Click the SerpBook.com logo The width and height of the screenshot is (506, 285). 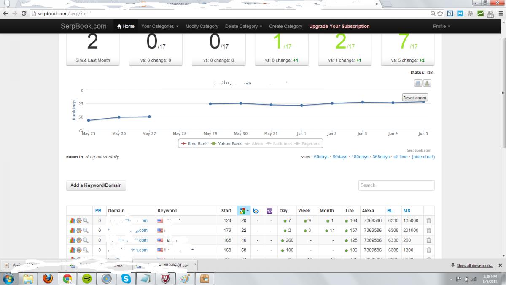(84, 26)
